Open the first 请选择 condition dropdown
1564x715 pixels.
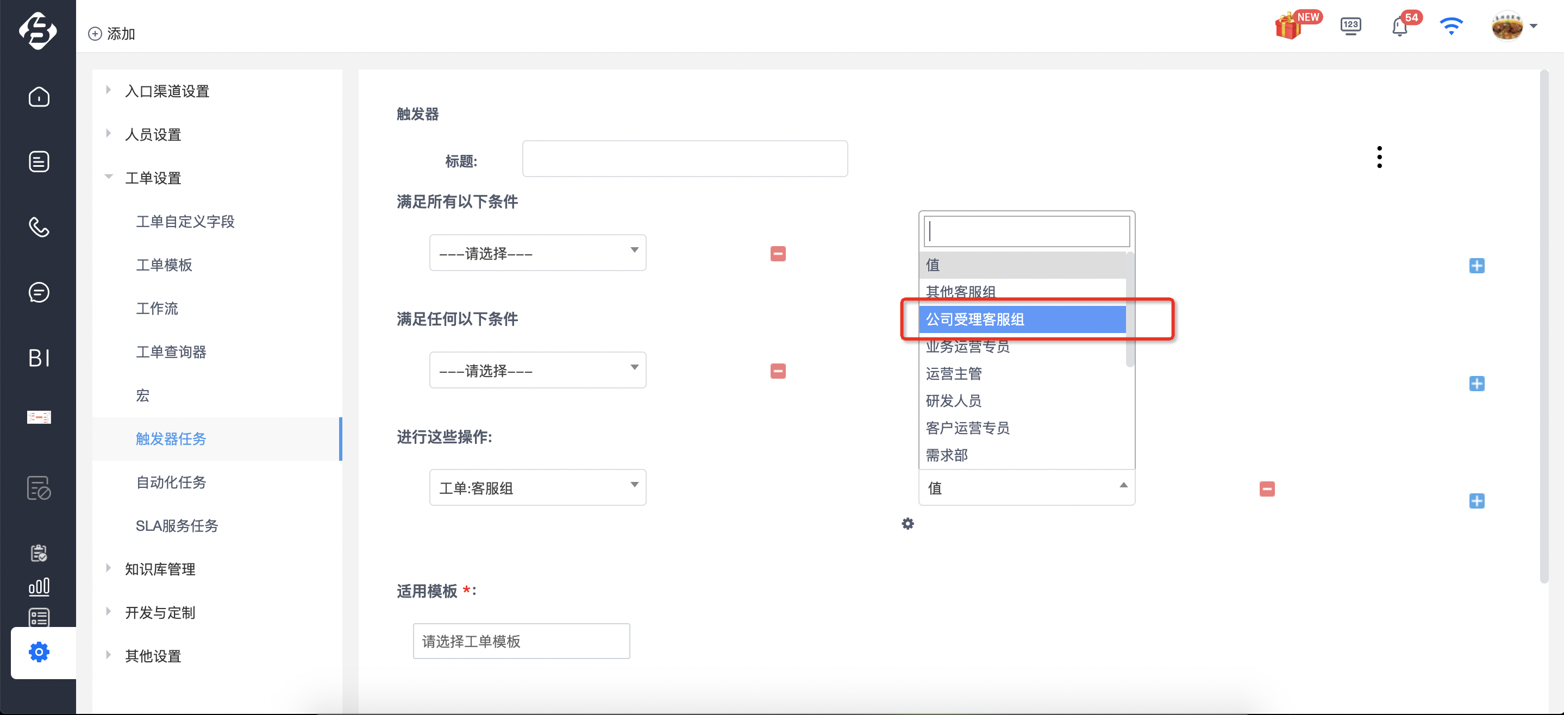click(x=537, y=253)
